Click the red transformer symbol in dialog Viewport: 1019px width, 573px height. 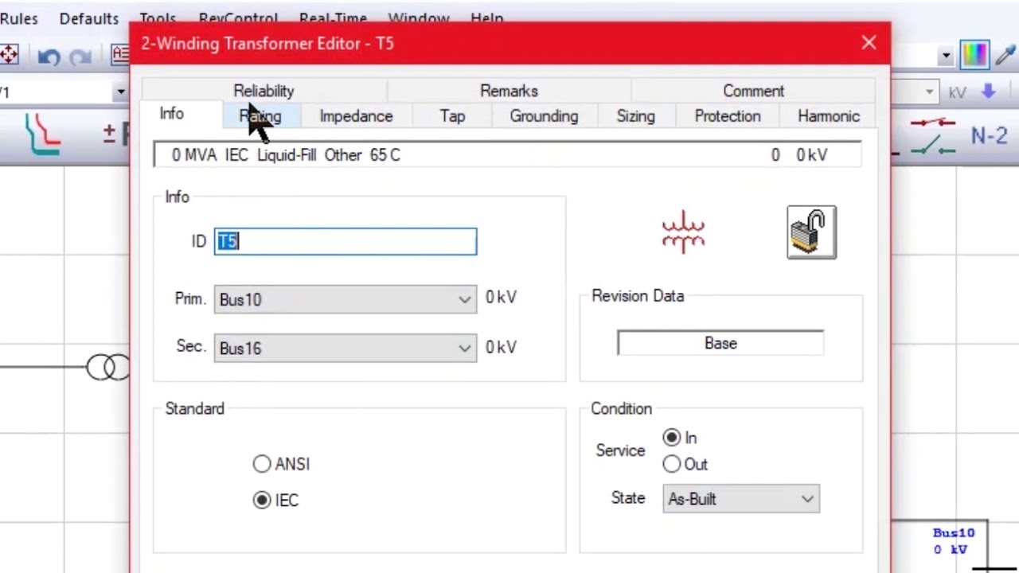coord(684,232)
